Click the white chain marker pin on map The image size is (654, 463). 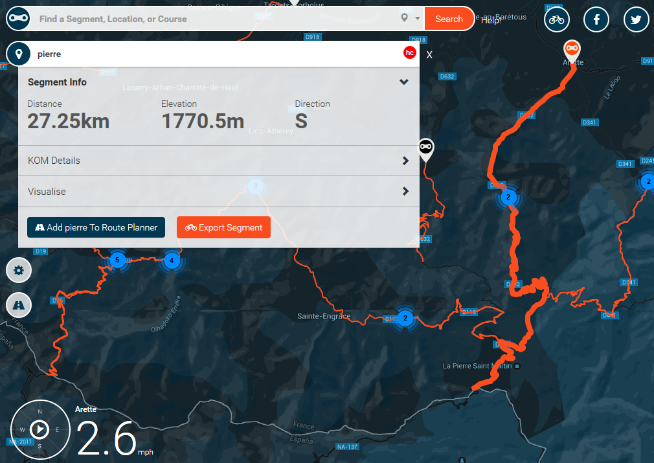click(x=426, y=149)
